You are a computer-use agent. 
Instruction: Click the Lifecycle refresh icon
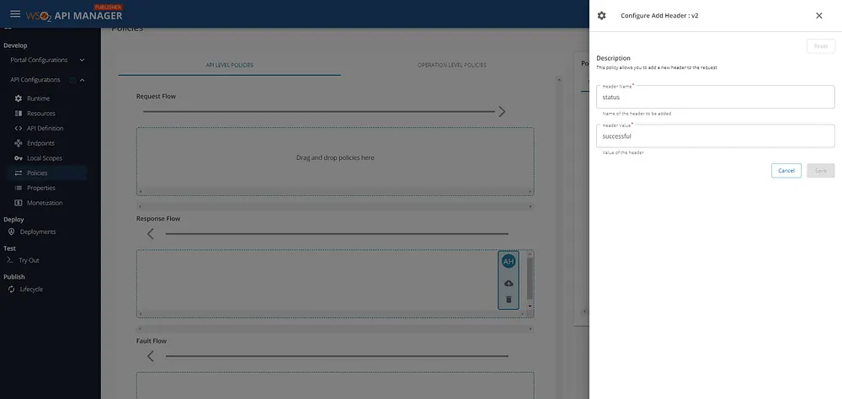tap(11, 289)
